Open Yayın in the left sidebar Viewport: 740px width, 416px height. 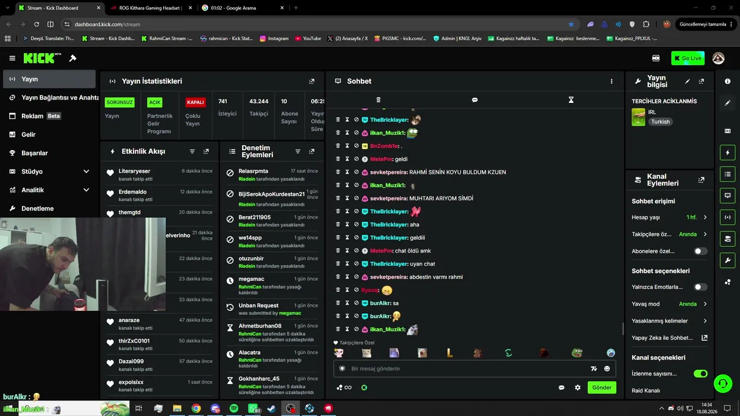pyautogui.click(x=49, y=79)
